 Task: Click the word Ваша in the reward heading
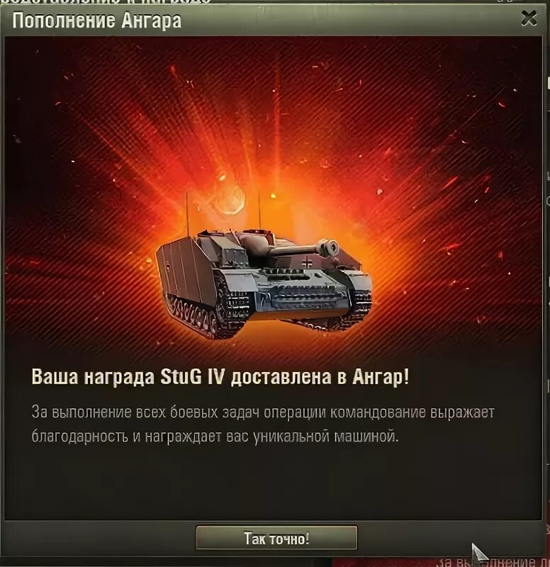point(55,377)
